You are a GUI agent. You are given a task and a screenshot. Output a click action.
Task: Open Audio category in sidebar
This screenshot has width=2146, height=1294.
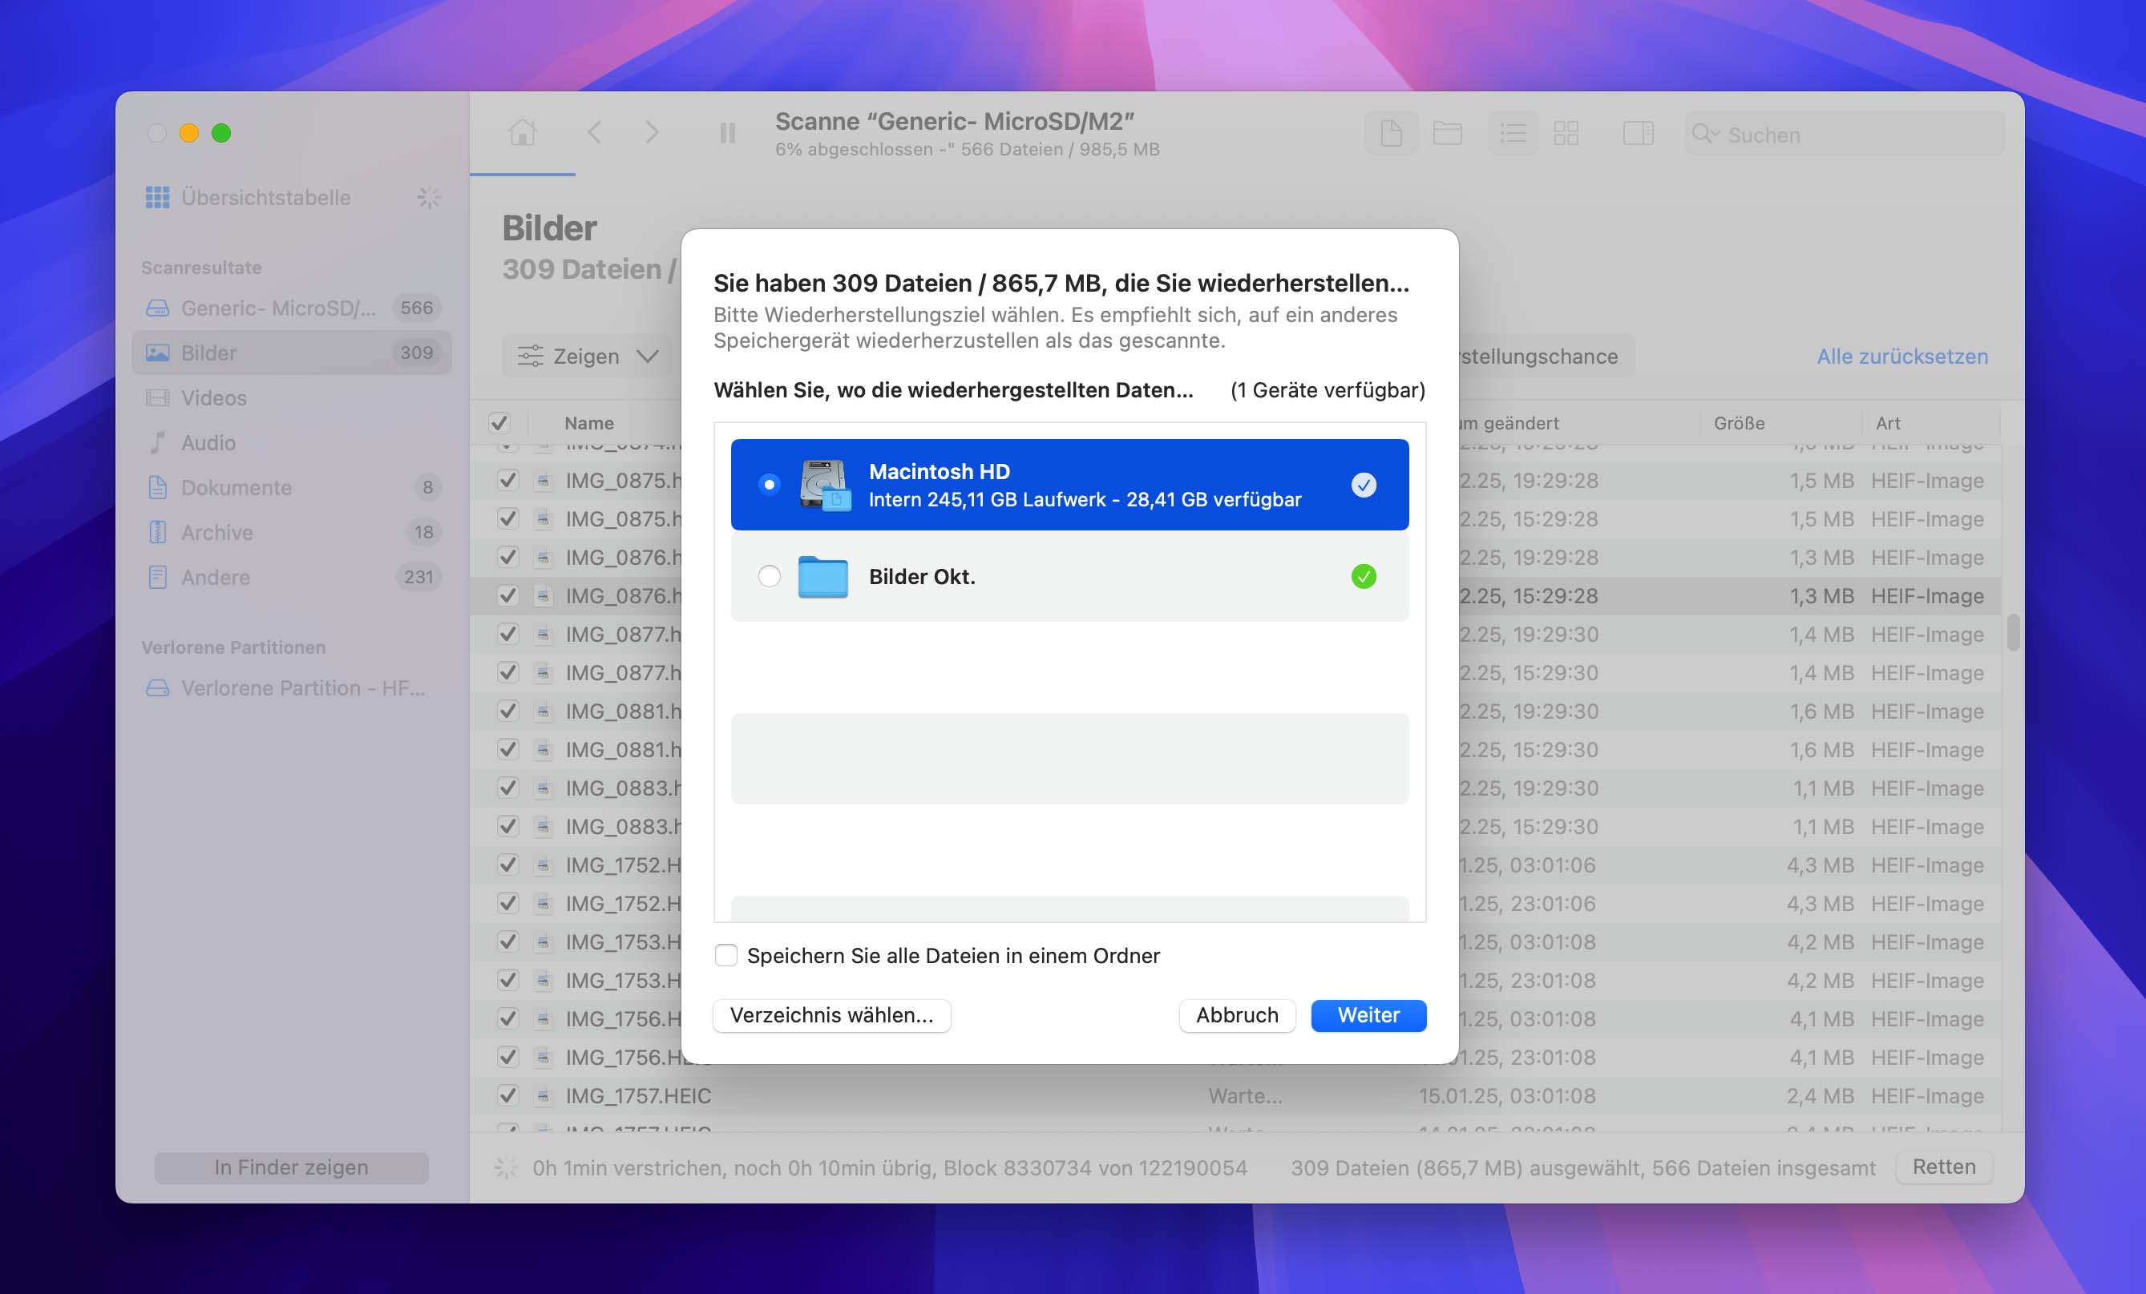291,442
